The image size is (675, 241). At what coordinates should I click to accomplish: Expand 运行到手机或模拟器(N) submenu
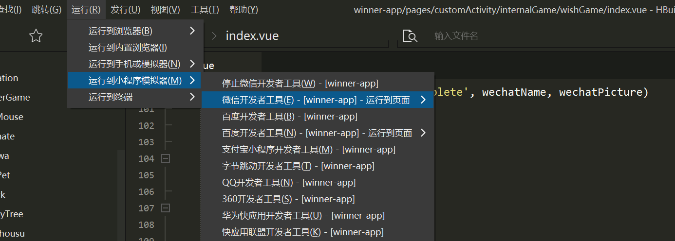pos(134,64)
